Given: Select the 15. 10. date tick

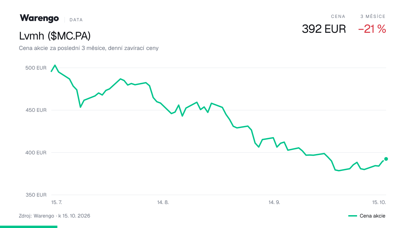Looking at the screenshot, I should 379,202.
